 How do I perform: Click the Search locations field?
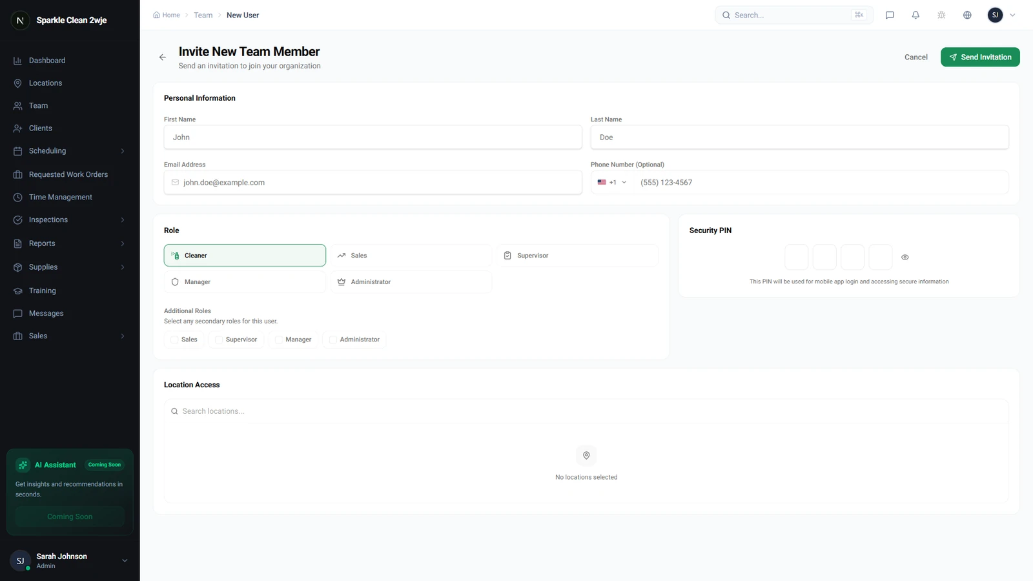pyautogui.click(x=586, y=411)
